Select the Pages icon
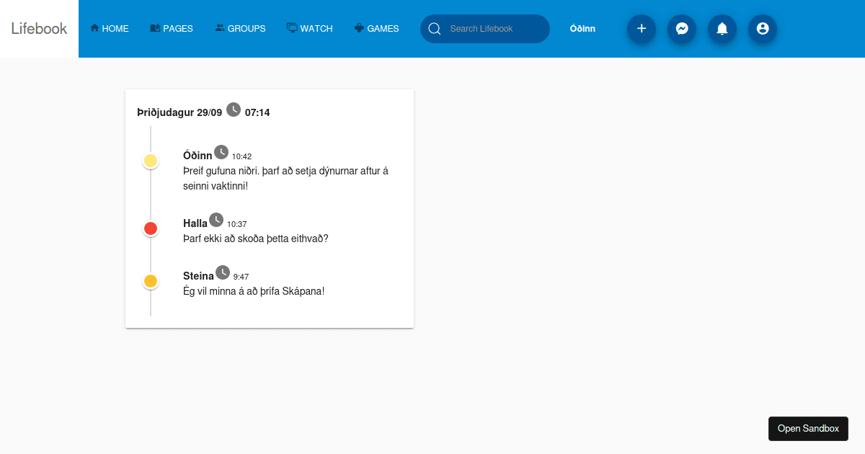The width and height of the screenshot is (865, 454). click(x=154, y=28)
